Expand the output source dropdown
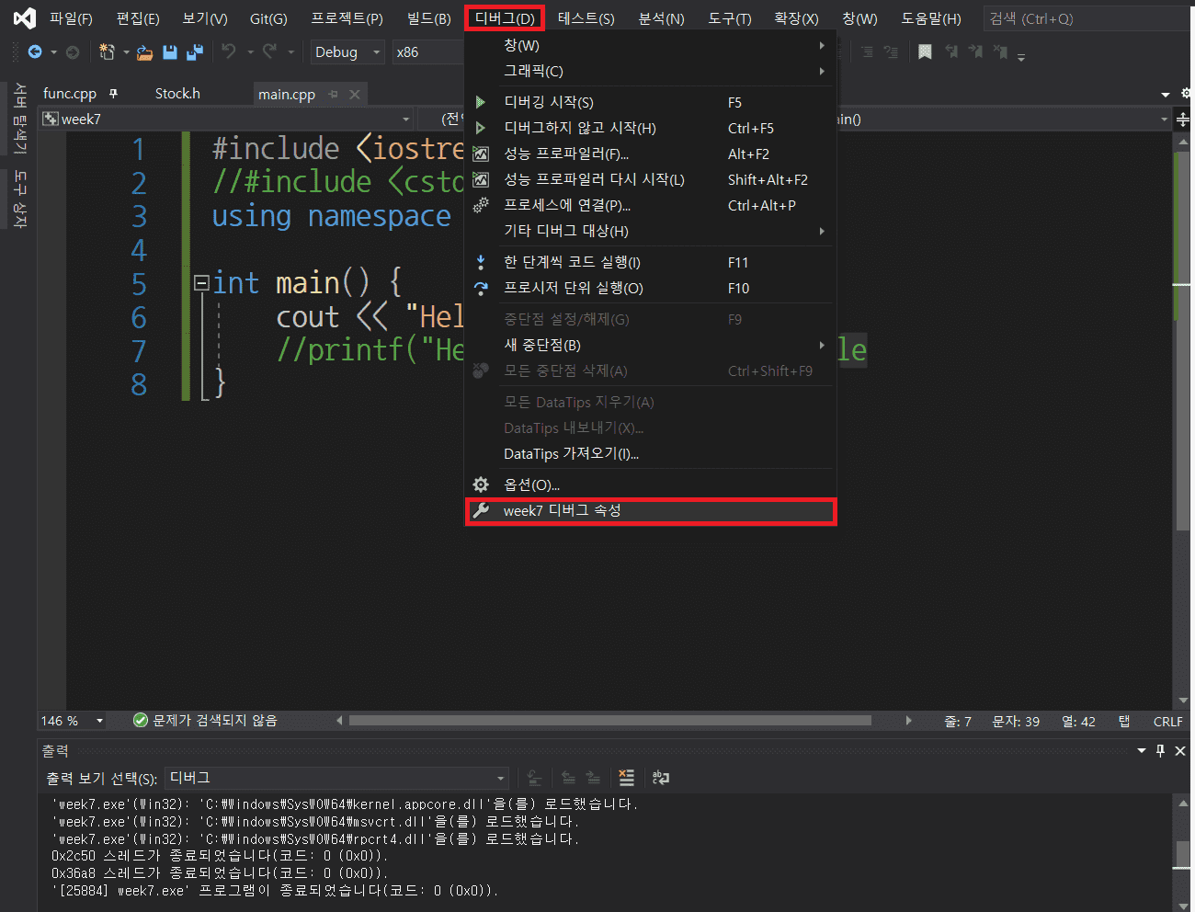 [x=500, y=779]
